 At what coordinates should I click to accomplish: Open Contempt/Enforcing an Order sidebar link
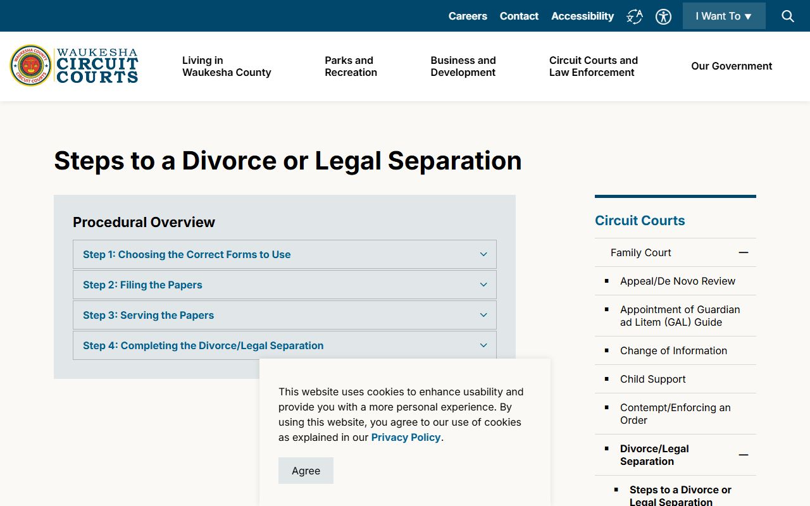coord(675,414)
